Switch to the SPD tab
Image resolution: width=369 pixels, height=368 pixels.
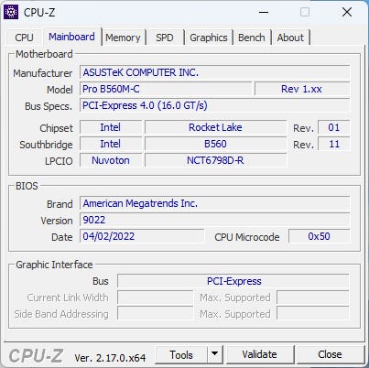point(165,38)
